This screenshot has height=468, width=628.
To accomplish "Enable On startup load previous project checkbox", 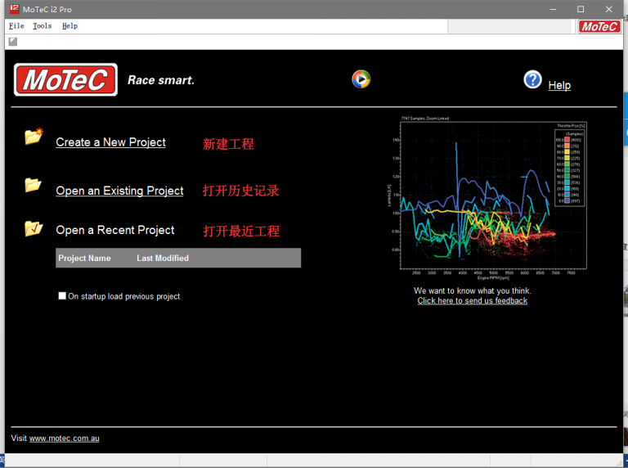I will coord(62,295).
